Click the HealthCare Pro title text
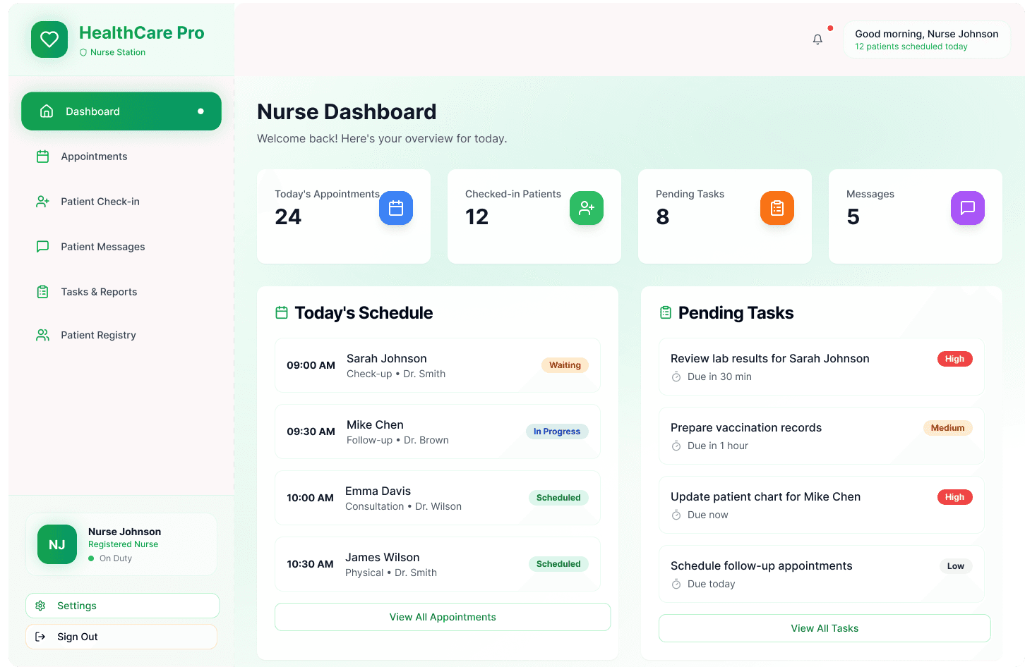The height and width of the screenshot is (667, 1025). (142, 32)
